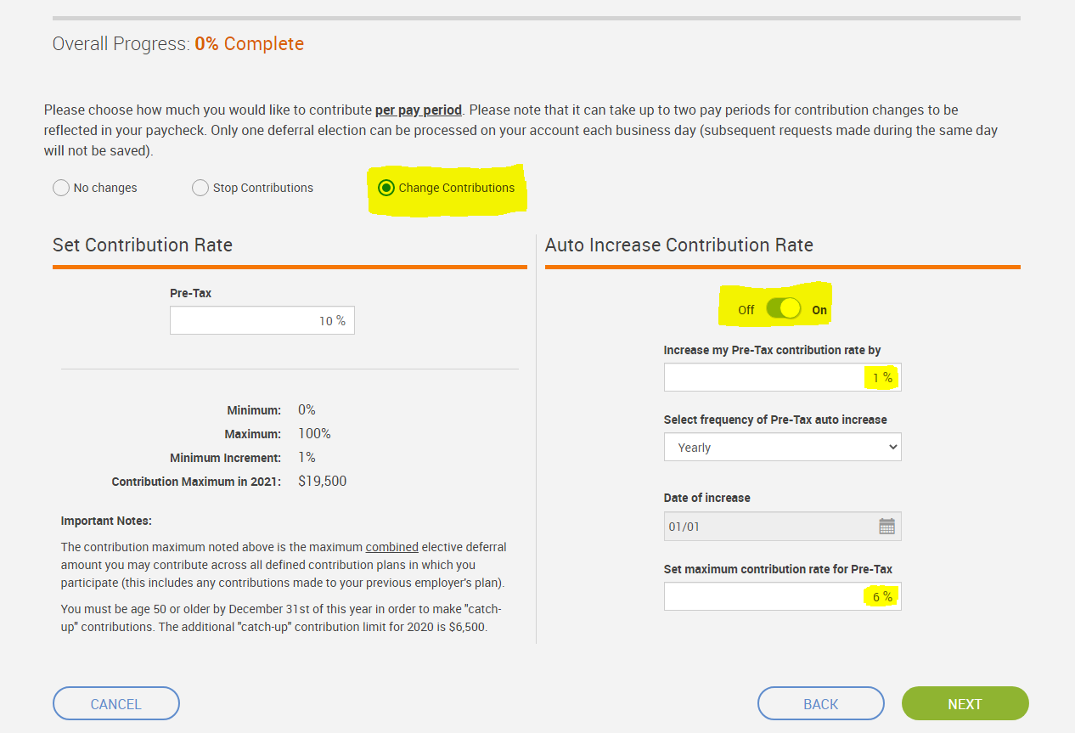The height and width of the screenshot is (733, 1075).
Task: Click the chevron arrow of the Yearly dropdown
Action: (x=892, y=447)
